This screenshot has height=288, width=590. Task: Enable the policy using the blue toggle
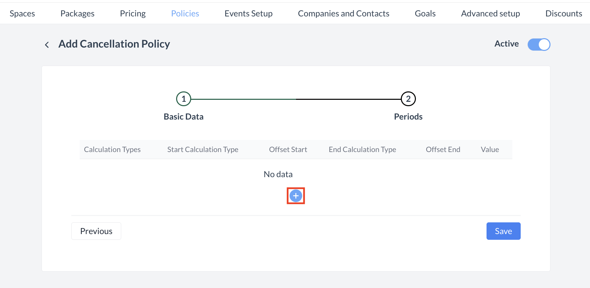click(x=539, y=44)
